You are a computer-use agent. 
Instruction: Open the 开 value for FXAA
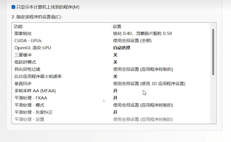(x=115, y=98)
